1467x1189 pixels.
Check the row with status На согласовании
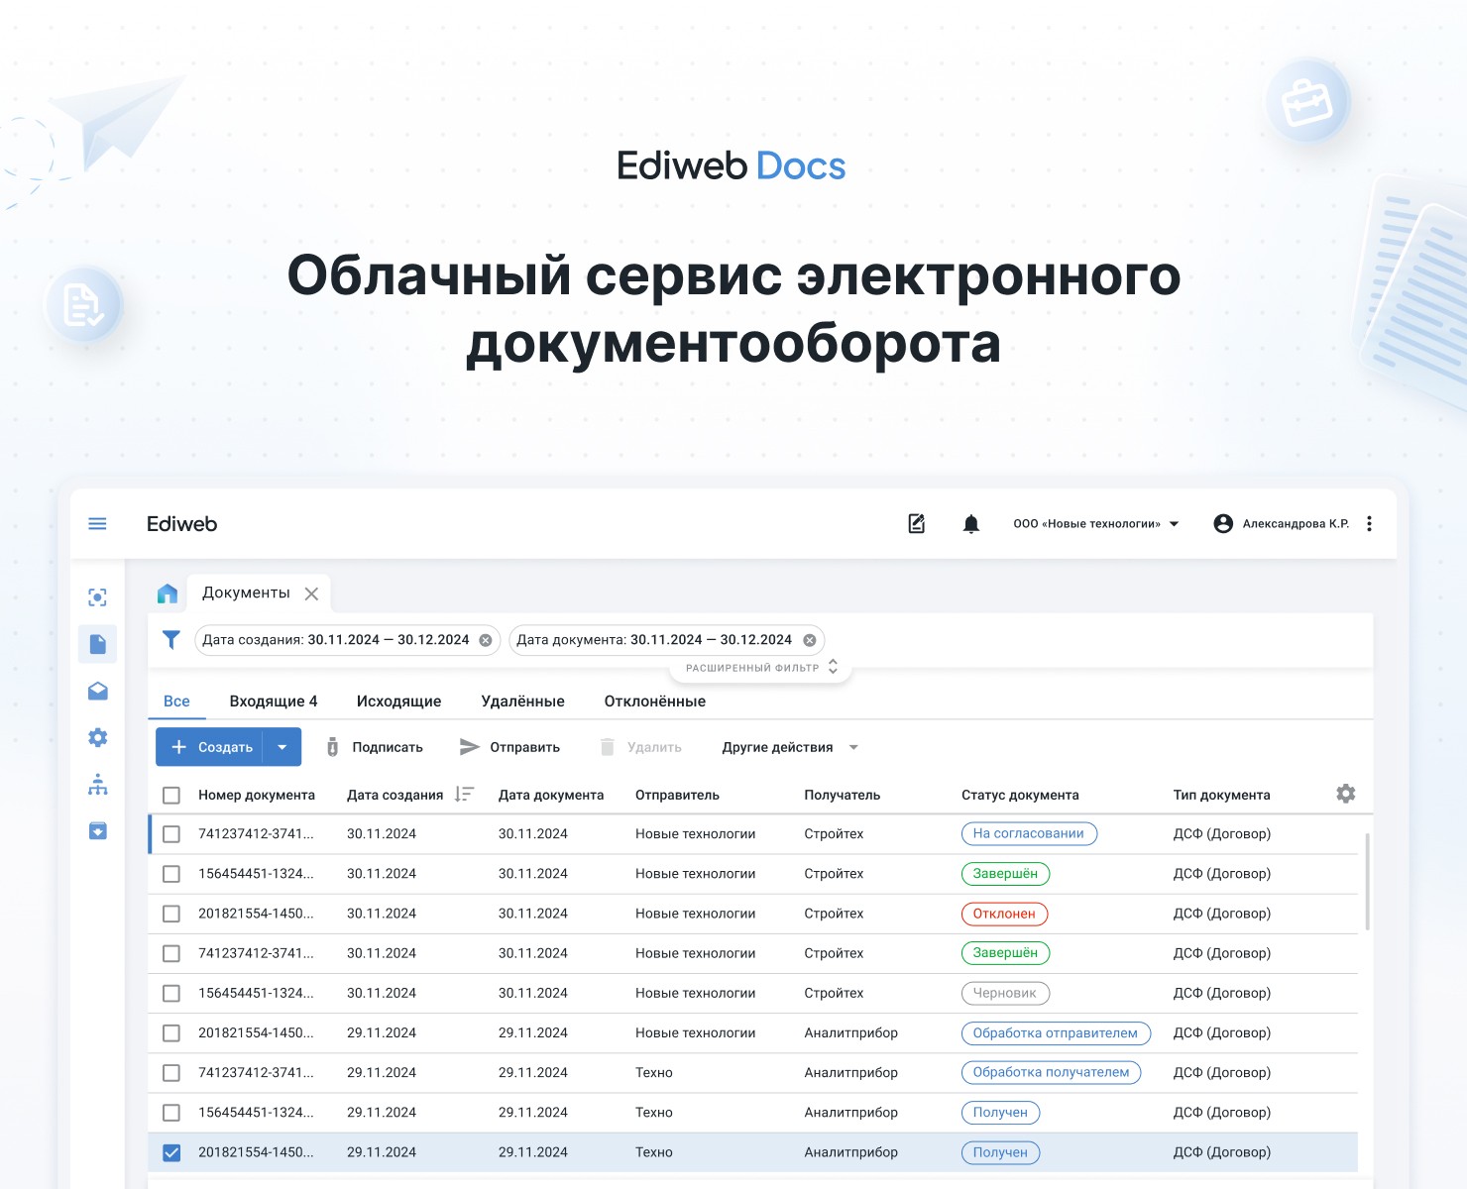click(x=171, y=834)
